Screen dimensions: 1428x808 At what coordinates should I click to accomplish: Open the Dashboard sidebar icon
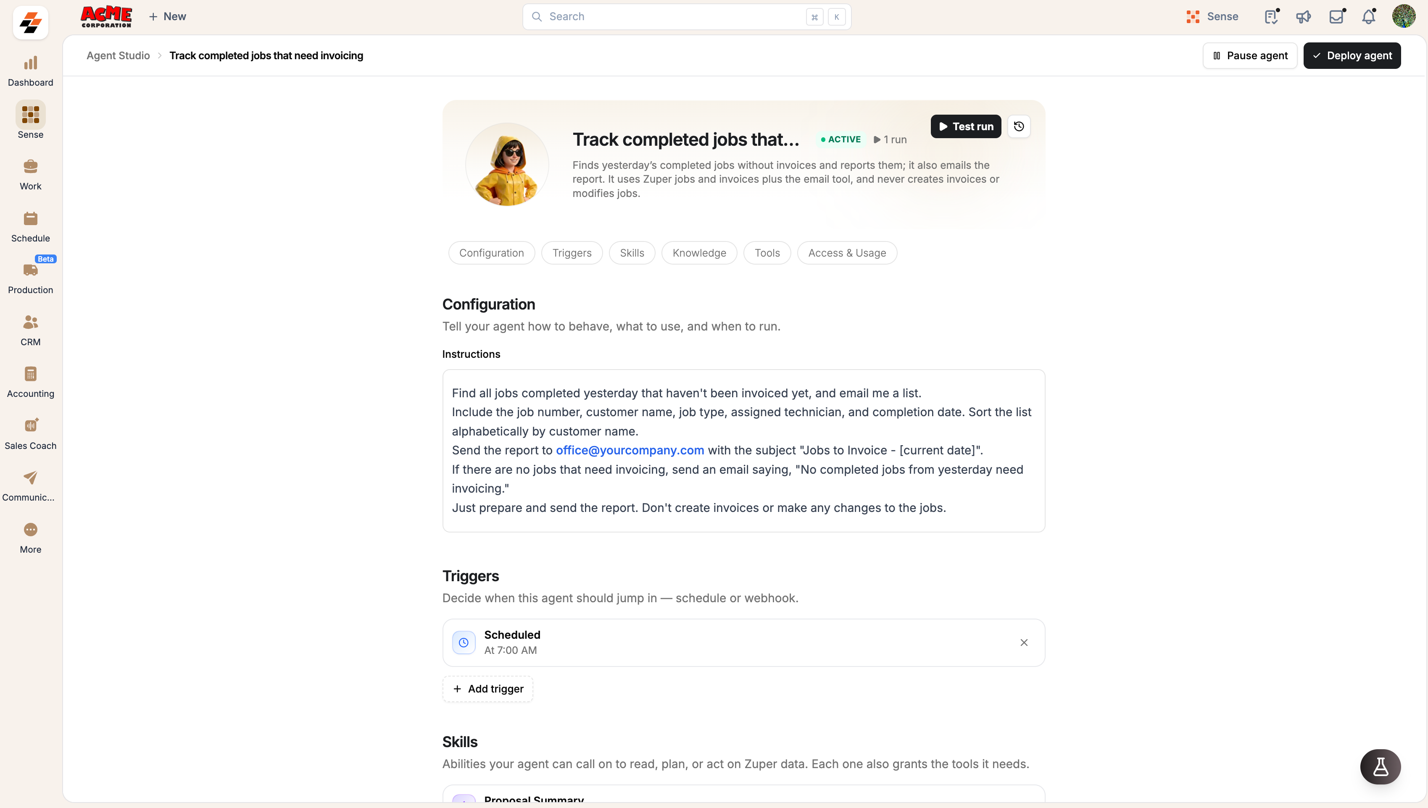31,63
